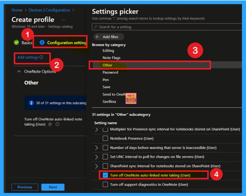Click the blue info icon in the subcategory banner
The width and height of the screenshot is (246, 196).
pos(31,103)
